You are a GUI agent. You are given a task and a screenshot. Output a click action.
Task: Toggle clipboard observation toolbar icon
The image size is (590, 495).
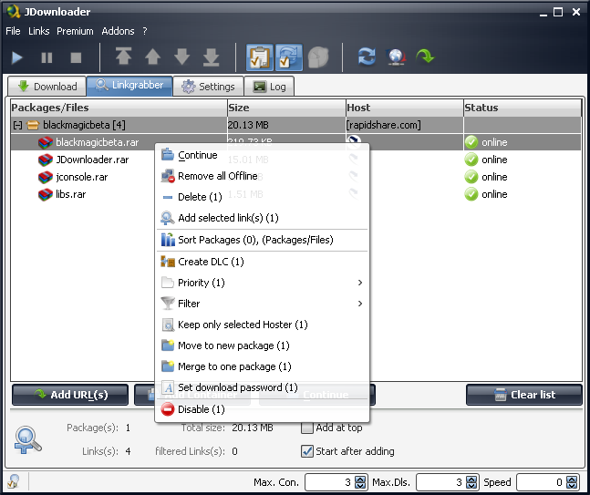tap(260, 57)
